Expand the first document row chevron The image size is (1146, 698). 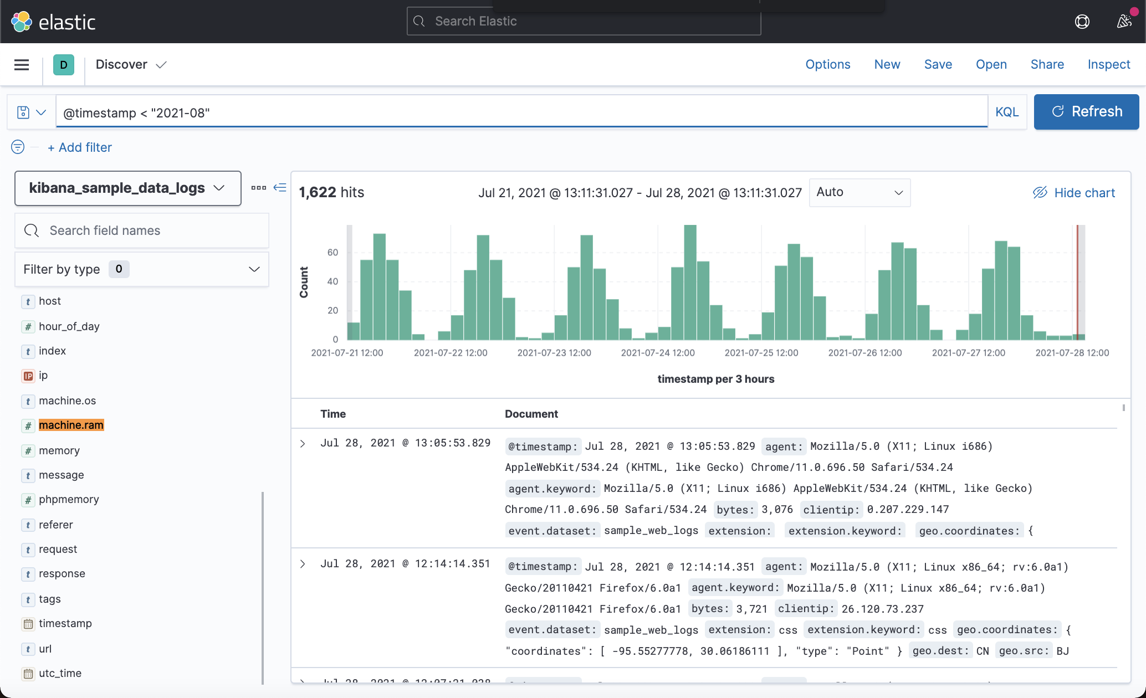click(303, 443)
